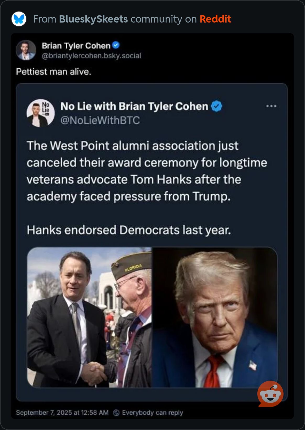The width and height of the screenshot is (305, 430).
Task: Open the BlueskySkeets community link
Action: (93, 19)
